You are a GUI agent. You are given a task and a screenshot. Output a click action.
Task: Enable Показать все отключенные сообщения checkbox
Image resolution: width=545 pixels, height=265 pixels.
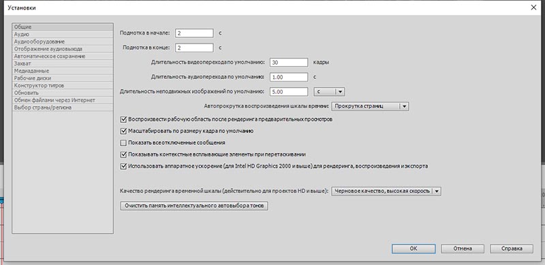pos(123,143)
